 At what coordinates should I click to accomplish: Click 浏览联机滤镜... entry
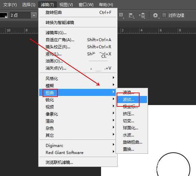78,162
